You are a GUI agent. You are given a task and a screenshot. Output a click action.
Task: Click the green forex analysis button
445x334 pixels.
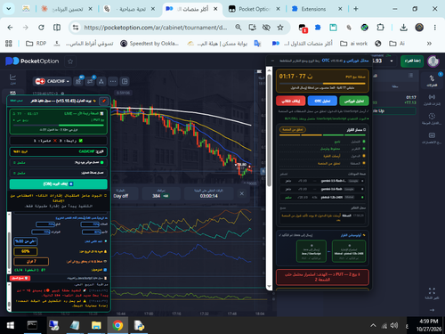(354, 101)
